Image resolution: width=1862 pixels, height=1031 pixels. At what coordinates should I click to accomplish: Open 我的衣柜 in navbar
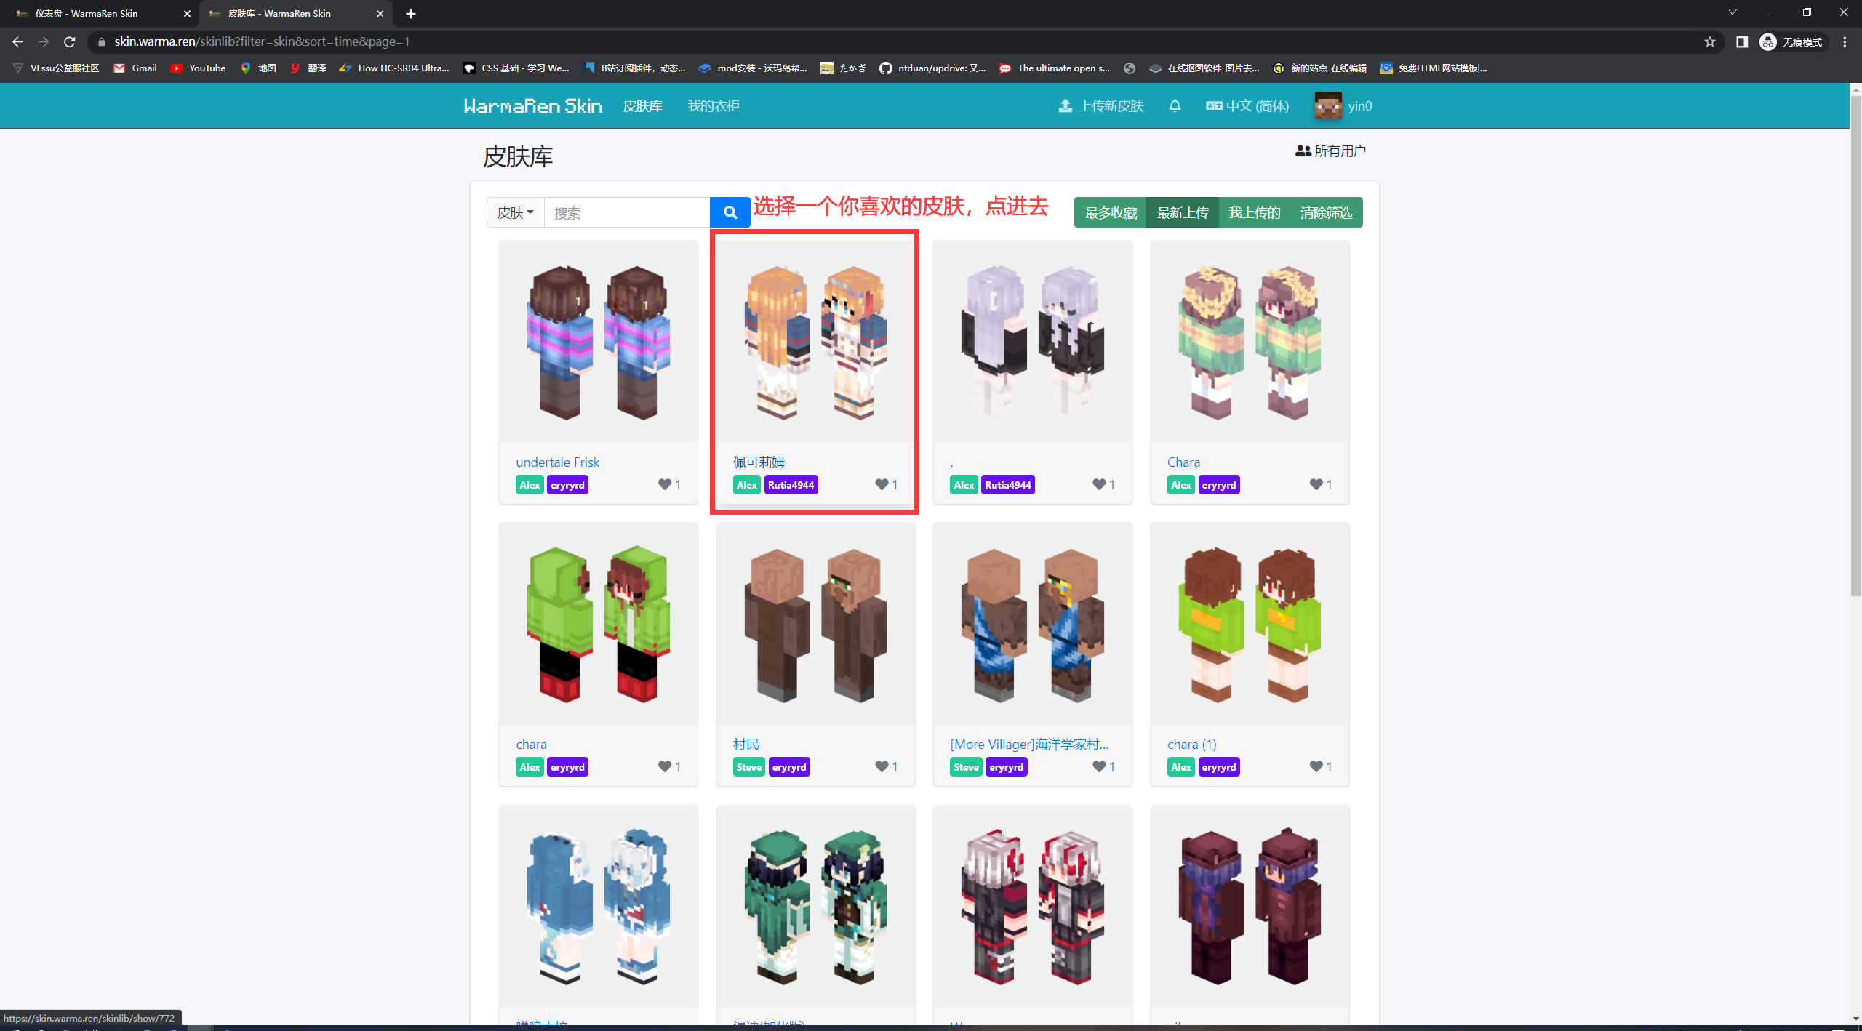tap(714, 106)
